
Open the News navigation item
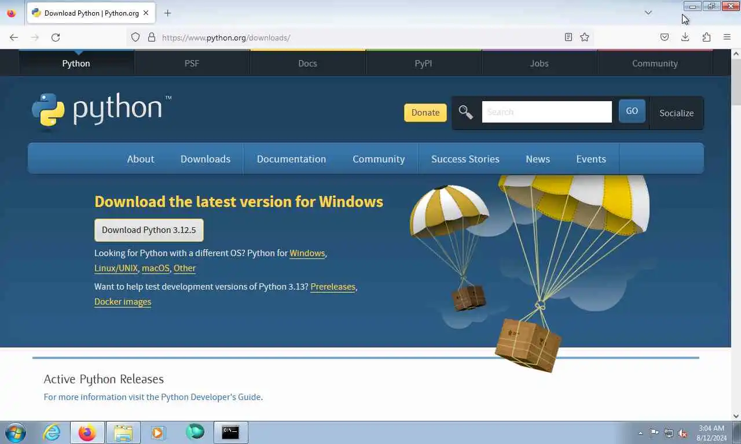click(538, 159)
